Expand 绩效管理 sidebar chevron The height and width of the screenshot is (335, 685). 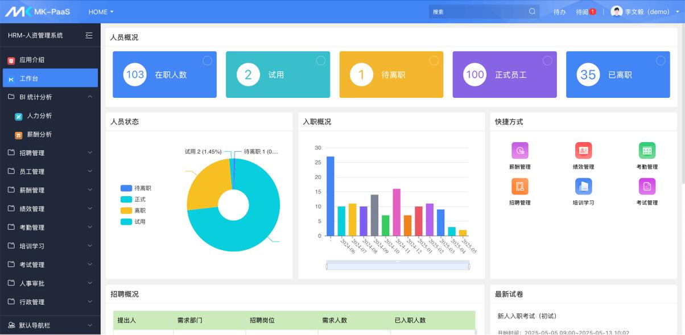click(90, 209)
